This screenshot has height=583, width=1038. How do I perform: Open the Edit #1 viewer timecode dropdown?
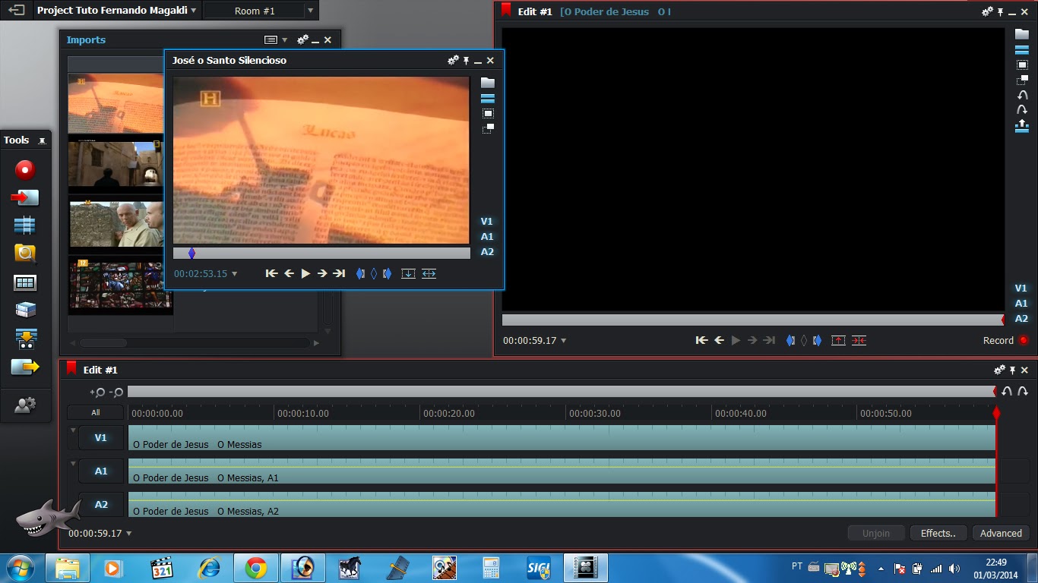563,341
